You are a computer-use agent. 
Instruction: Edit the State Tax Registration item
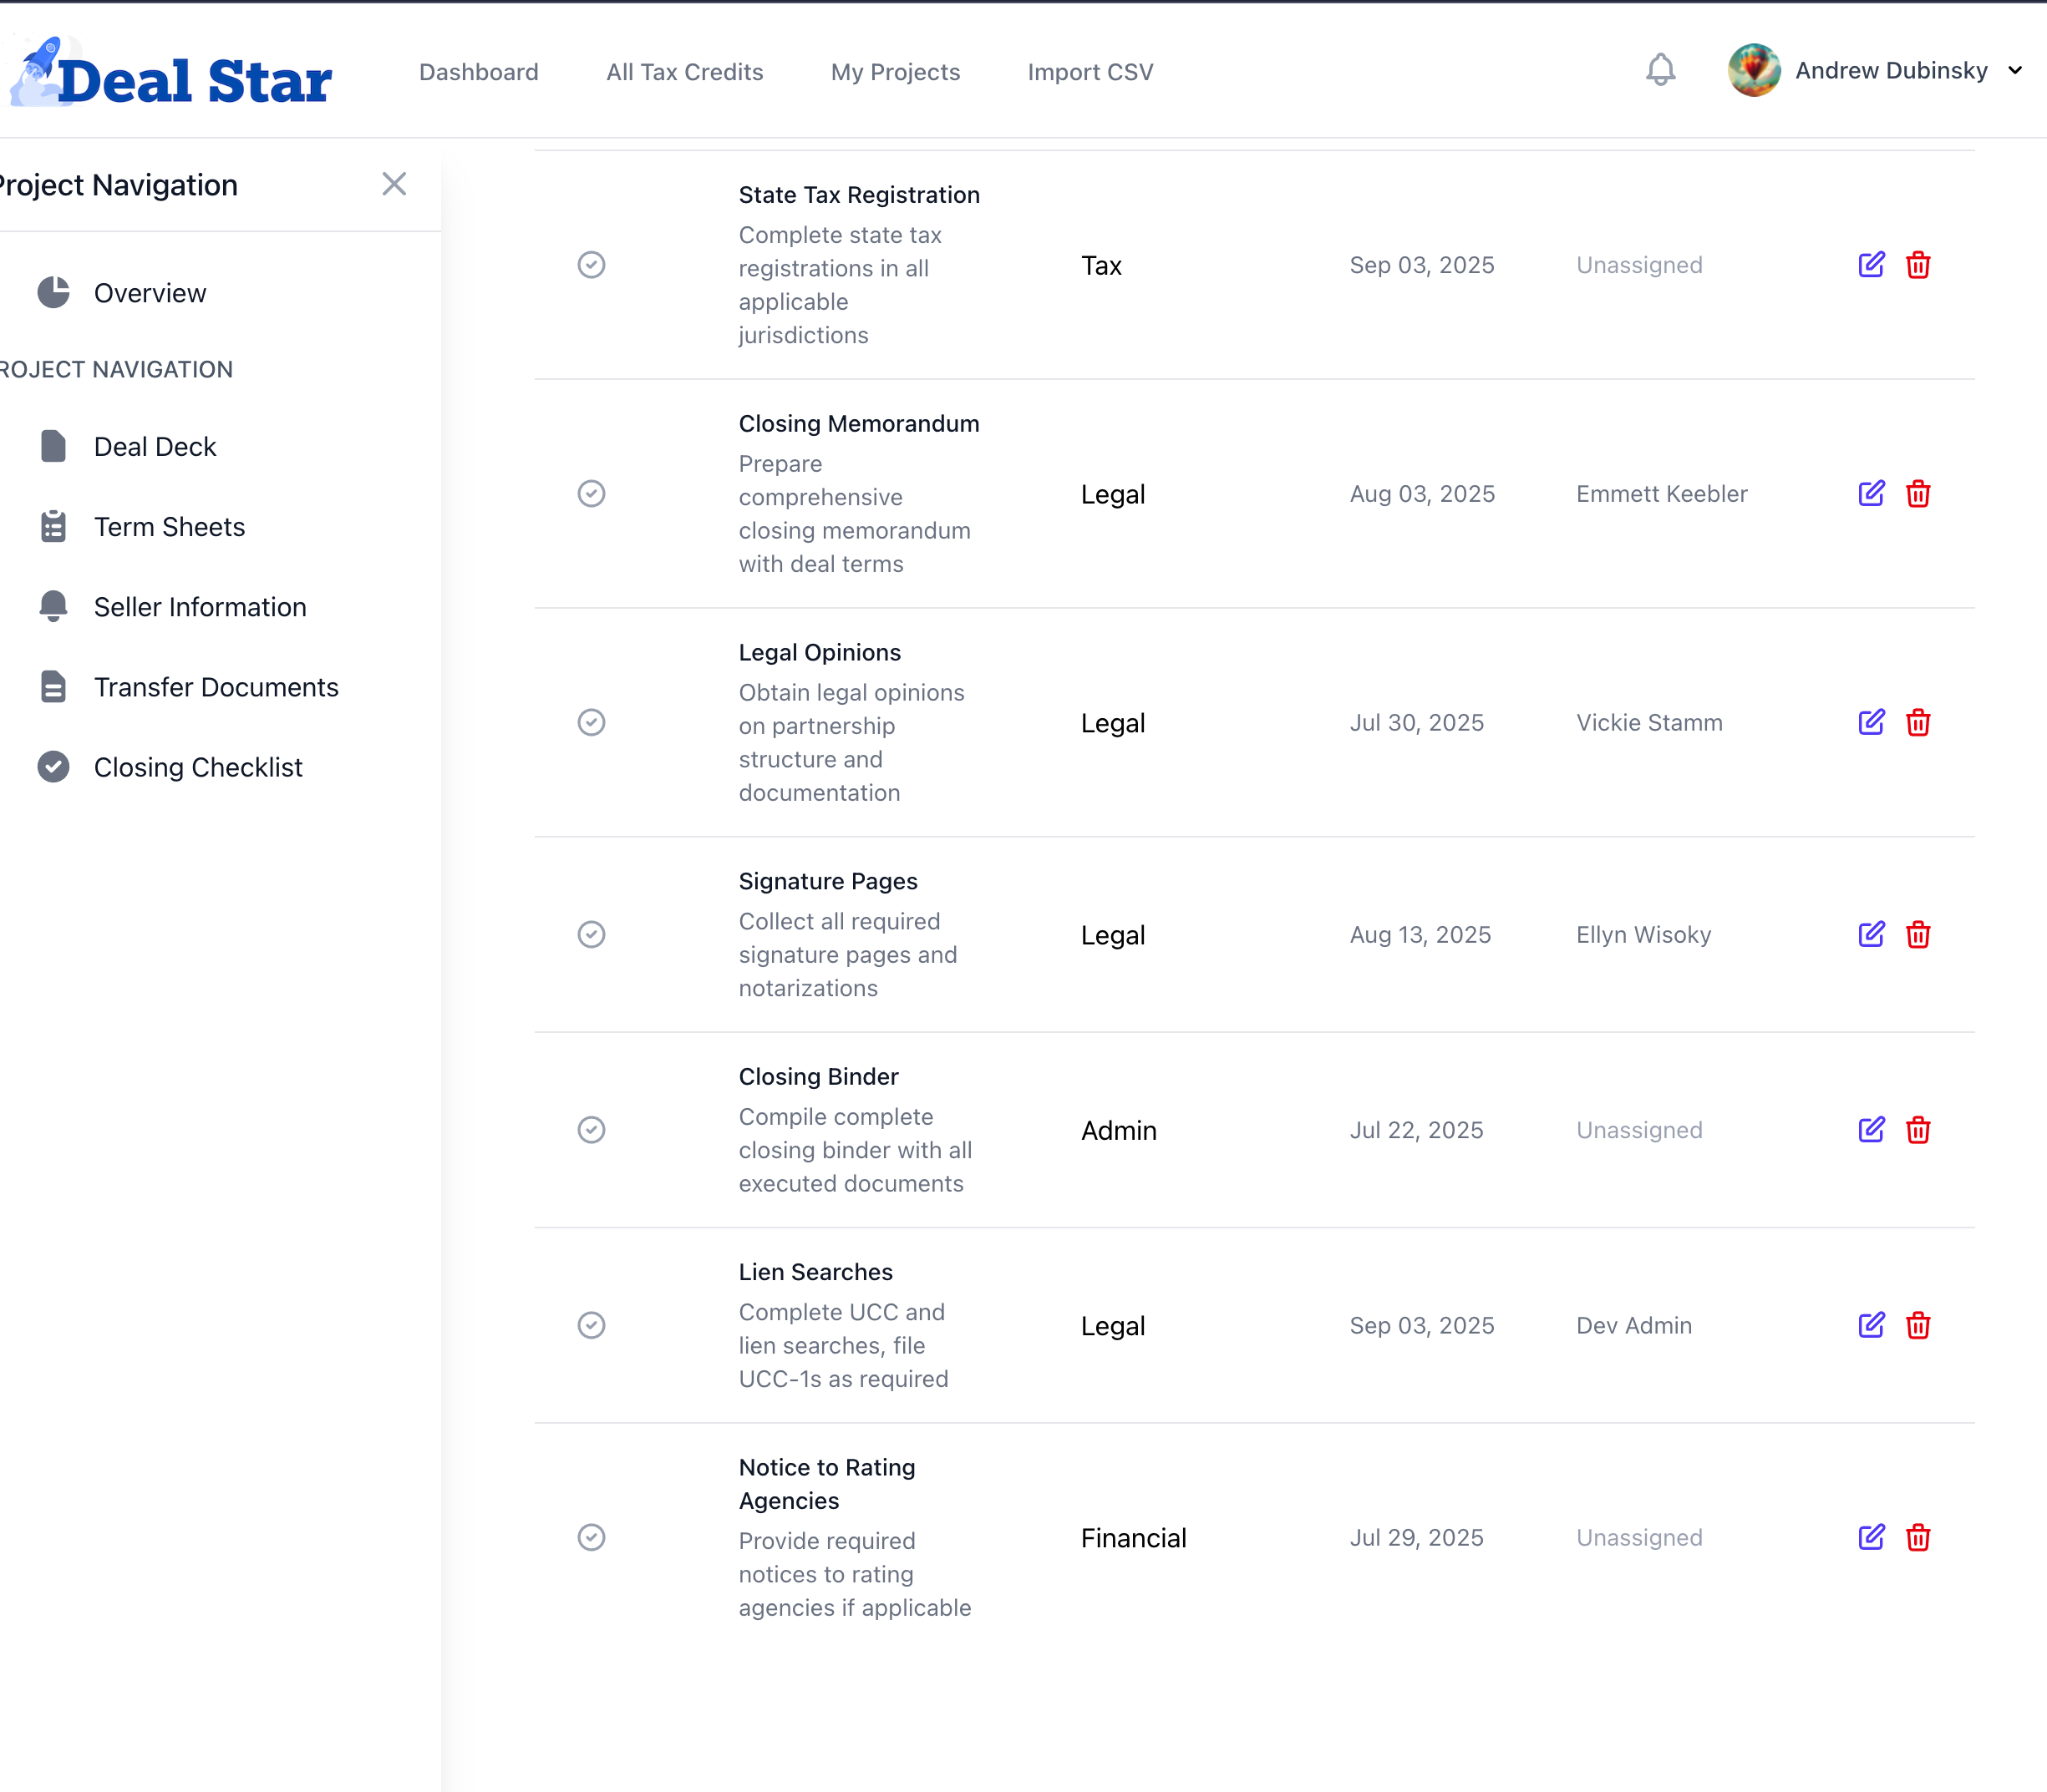click(1871, 265)
